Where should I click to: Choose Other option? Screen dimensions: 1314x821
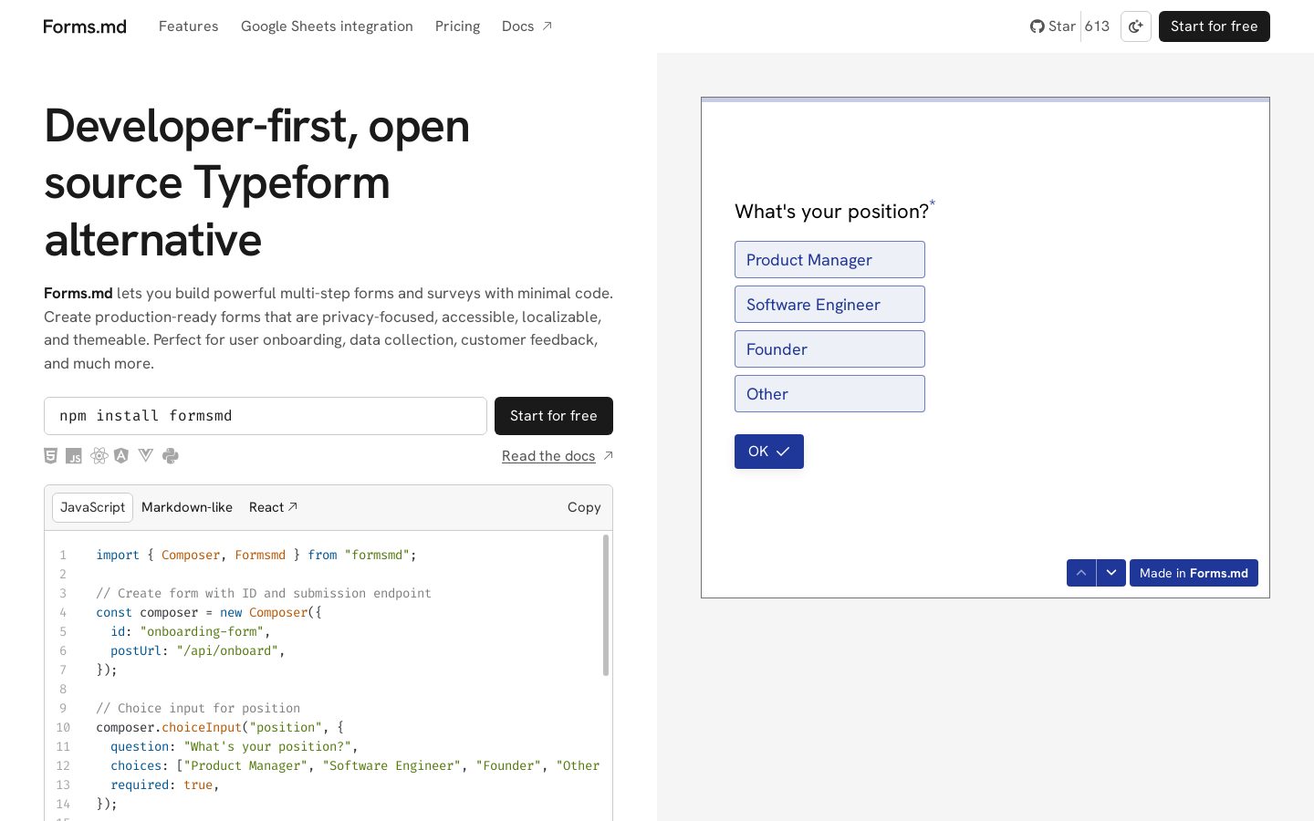click(829, 394)
